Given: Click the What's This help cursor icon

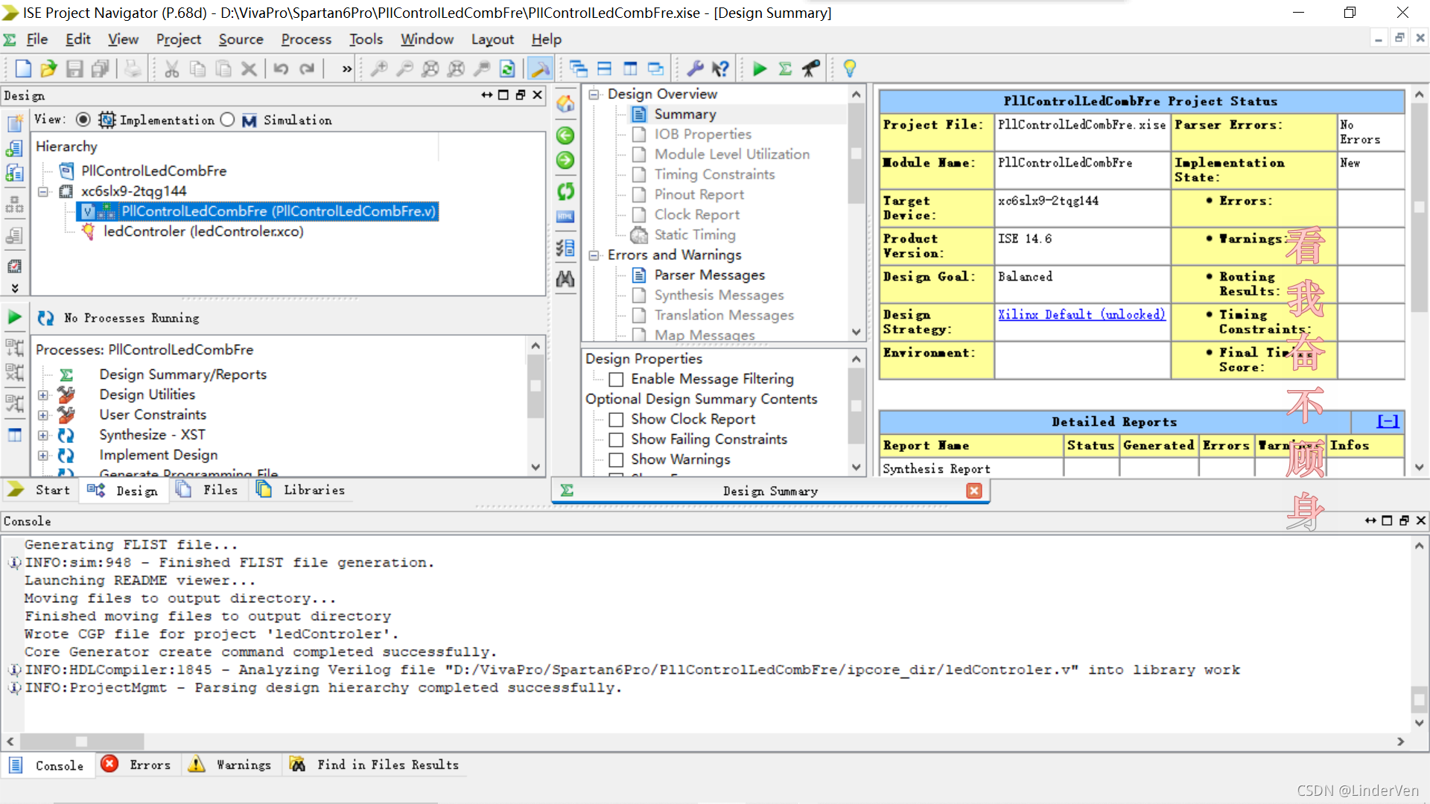Looking at the screenshot, I should [720, 69].
